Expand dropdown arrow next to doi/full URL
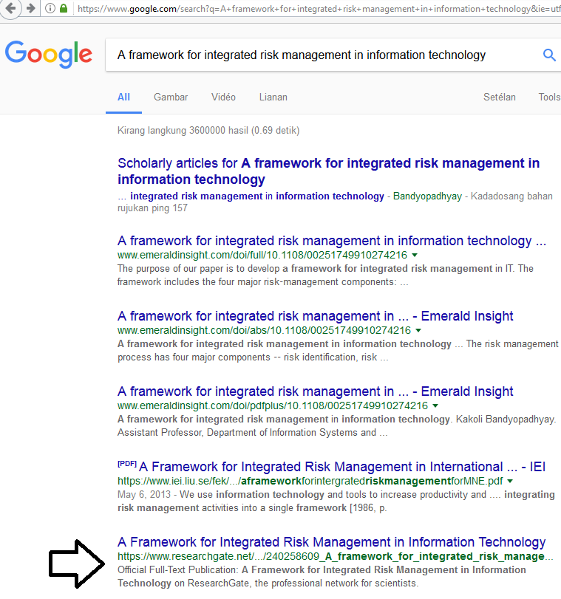561x599 pixels. pos(415,255)
